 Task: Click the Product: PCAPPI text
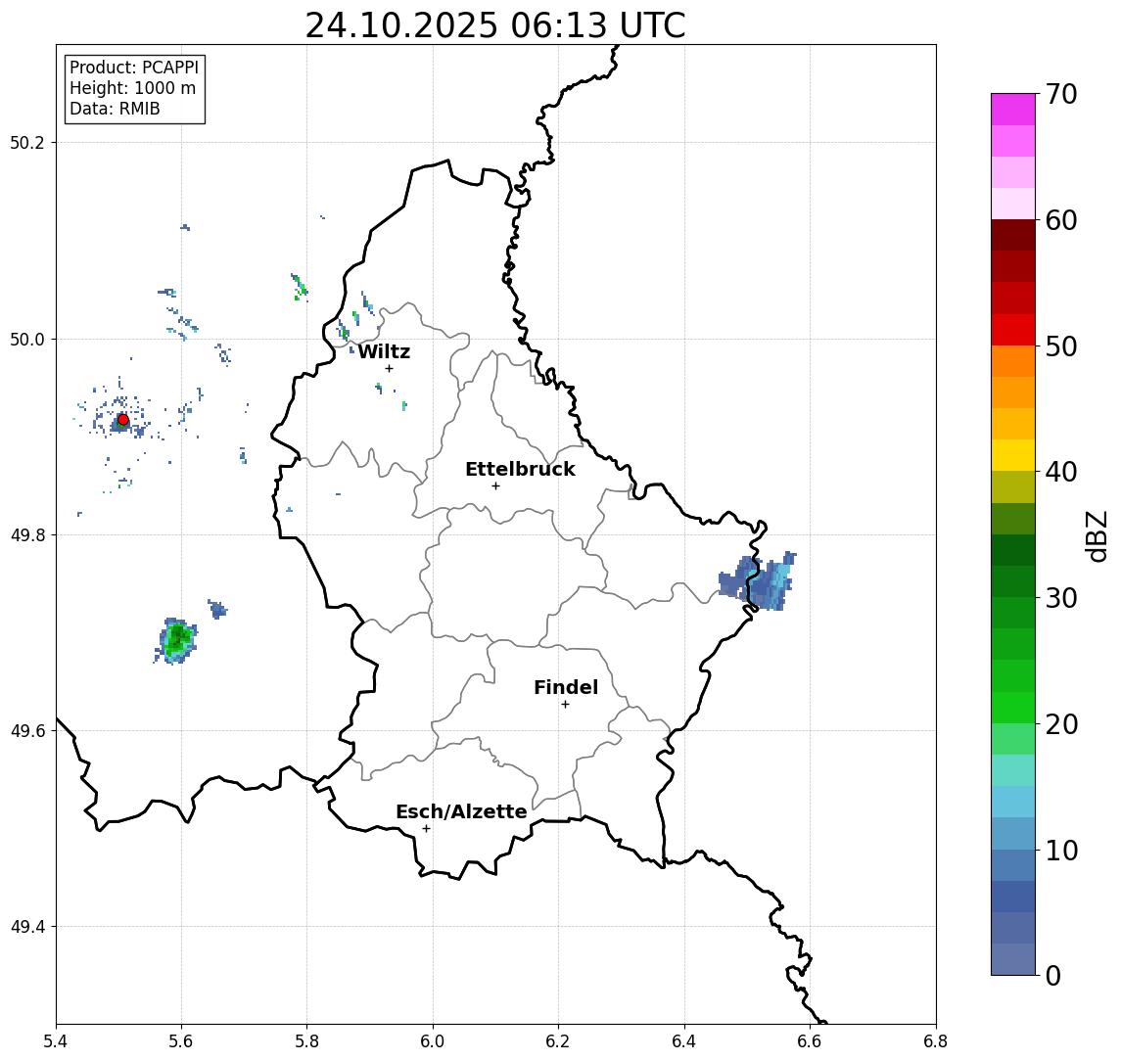[x=134, y=68]
